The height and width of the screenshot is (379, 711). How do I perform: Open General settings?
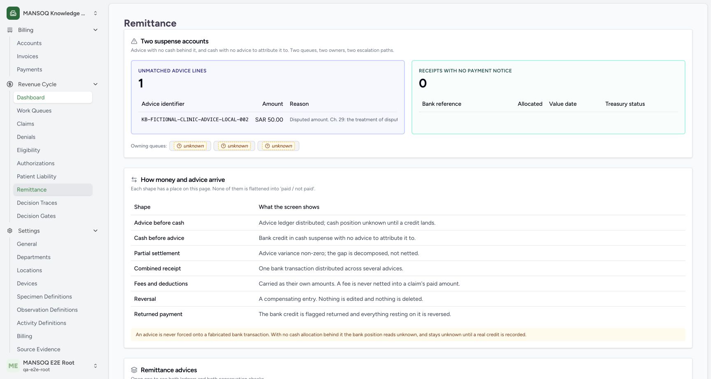click(x=53, y=244)
